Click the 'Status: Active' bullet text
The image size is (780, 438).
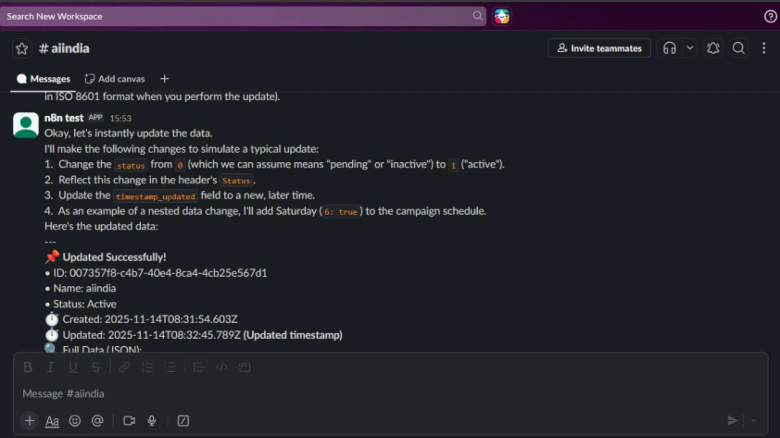[x=84, y=304]
